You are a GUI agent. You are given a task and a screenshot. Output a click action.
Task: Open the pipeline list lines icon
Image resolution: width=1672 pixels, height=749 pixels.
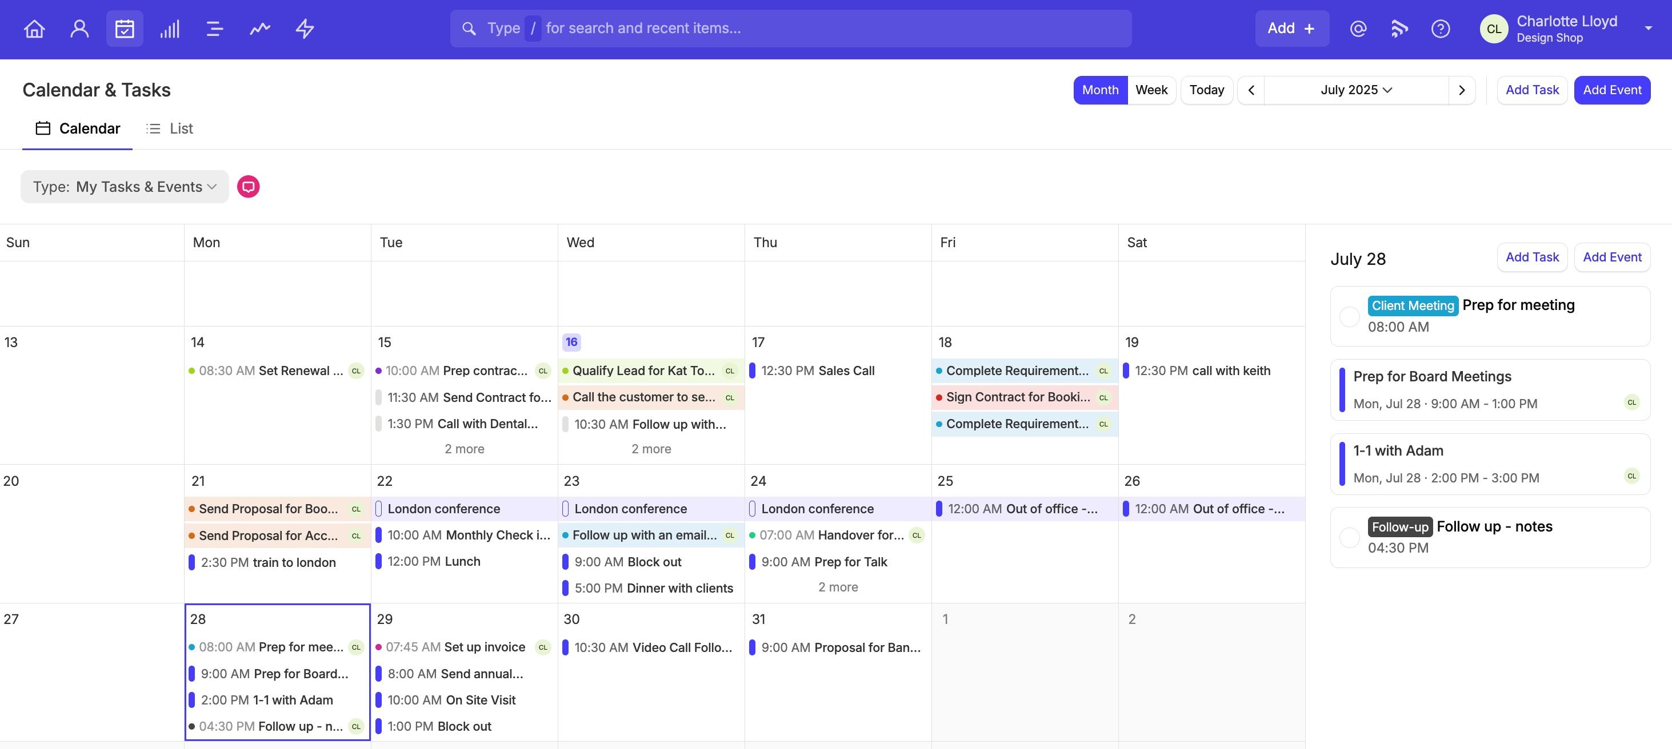(x=214, y=29)
